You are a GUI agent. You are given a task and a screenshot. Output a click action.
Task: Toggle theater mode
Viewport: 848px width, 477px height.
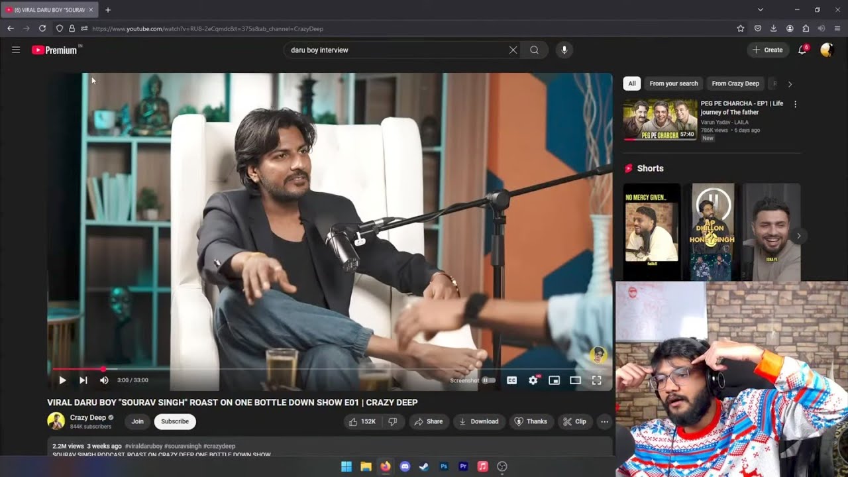tap(575, 380)
